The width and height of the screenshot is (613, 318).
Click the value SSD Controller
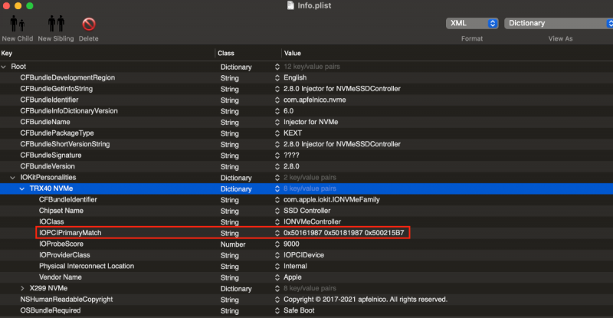307,211
